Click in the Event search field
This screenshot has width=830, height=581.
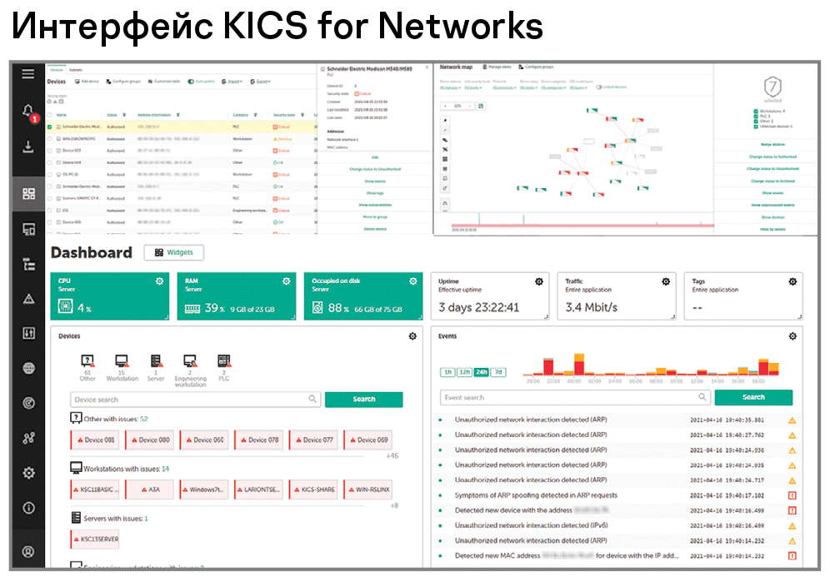coord(575,398)
